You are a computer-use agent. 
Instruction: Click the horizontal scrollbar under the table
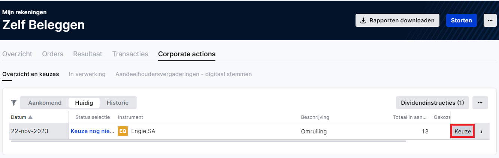pyautogui.click(x=208, y=142)
